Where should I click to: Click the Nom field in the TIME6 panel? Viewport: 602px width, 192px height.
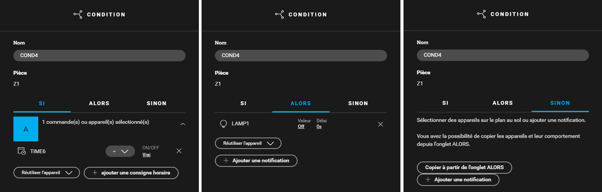[x=99, y=55]
